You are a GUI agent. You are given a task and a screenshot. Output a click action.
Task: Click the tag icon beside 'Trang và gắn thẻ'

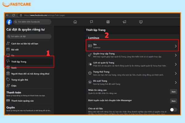pyautogui.click(x=8, y=79)
